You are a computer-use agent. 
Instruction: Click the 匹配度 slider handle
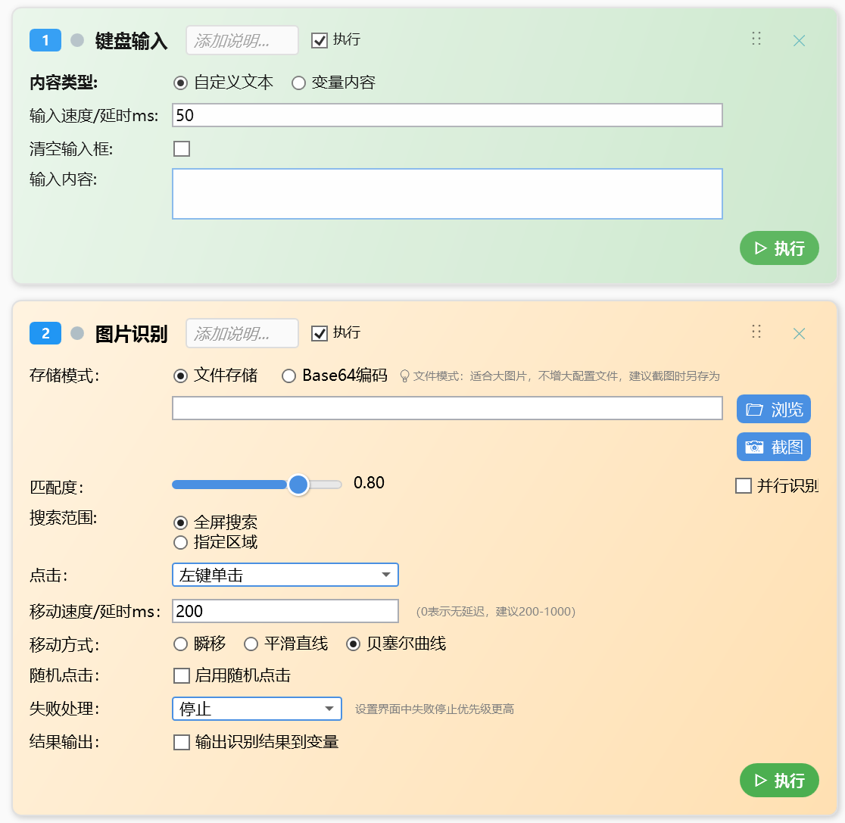tap(298, 485)
